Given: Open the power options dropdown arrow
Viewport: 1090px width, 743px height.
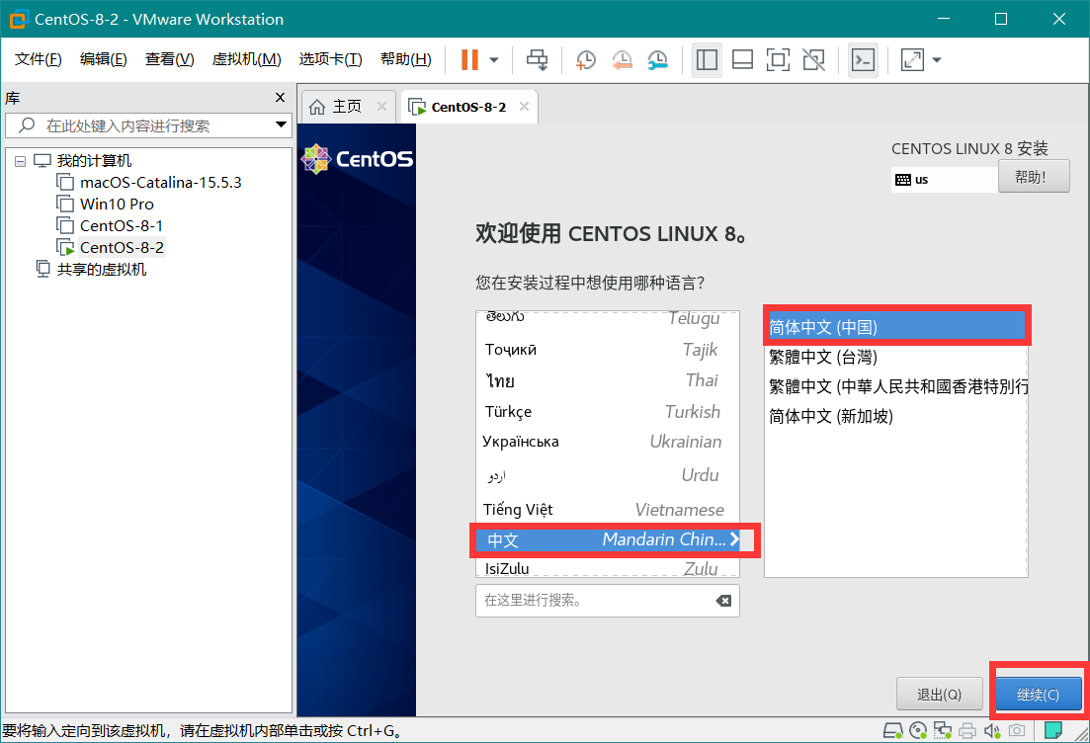Looking at the screenshot, I should tap(494, 60).
